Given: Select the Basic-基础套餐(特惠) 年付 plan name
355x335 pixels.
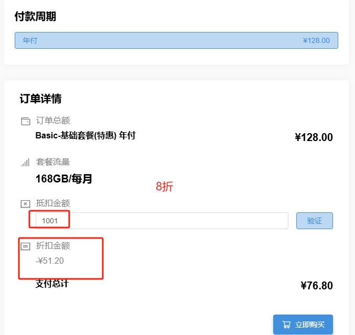Looking at the screenshot, I should tap(85, 135).
